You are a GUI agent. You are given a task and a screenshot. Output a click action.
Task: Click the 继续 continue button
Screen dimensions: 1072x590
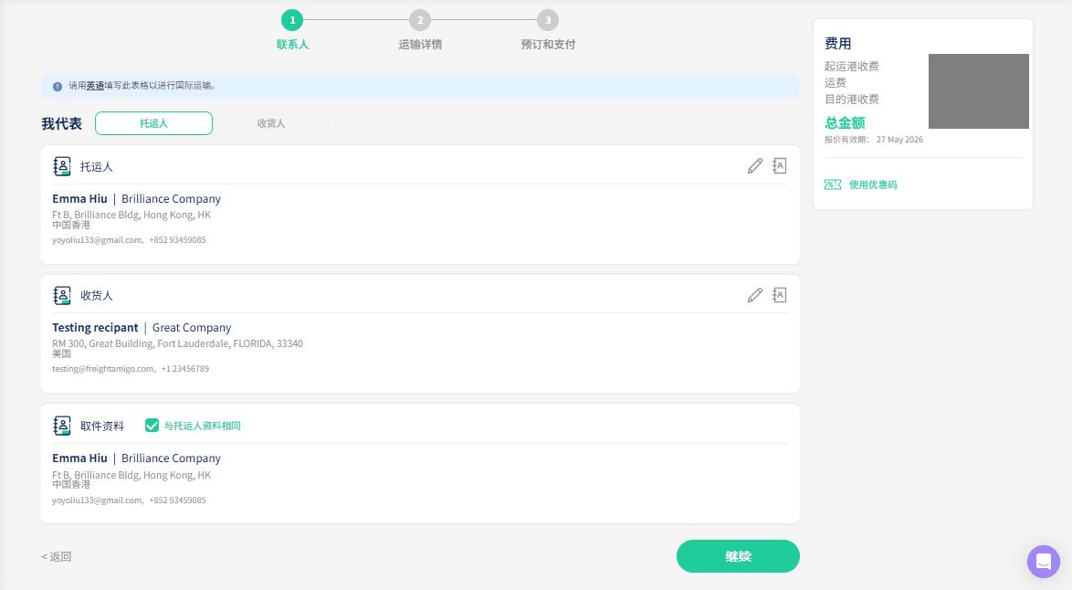click(738, 556)
